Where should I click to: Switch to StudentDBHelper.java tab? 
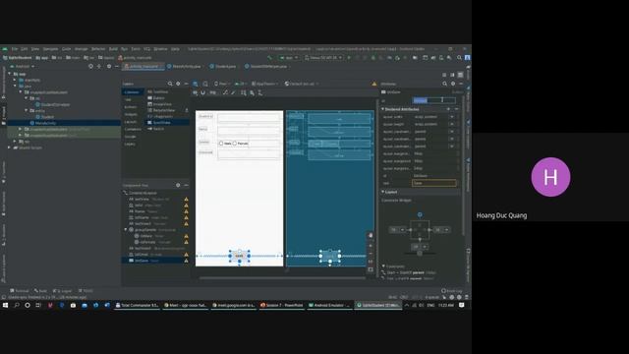click(266, 66)
